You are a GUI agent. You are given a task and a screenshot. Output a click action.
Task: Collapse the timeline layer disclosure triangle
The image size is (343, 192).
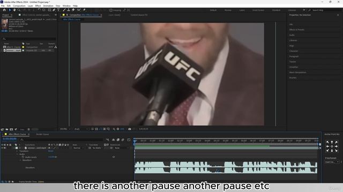coord(14,148)
